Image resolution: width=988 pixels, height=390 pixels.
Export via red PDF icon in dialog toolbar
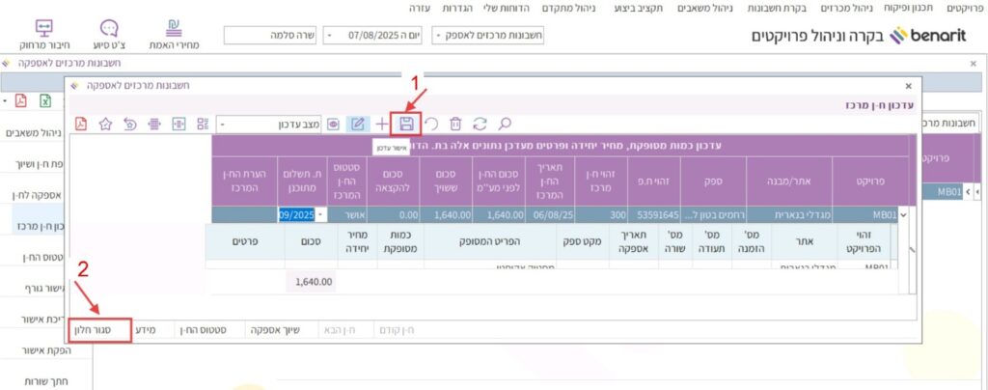[x=81, y=124]
